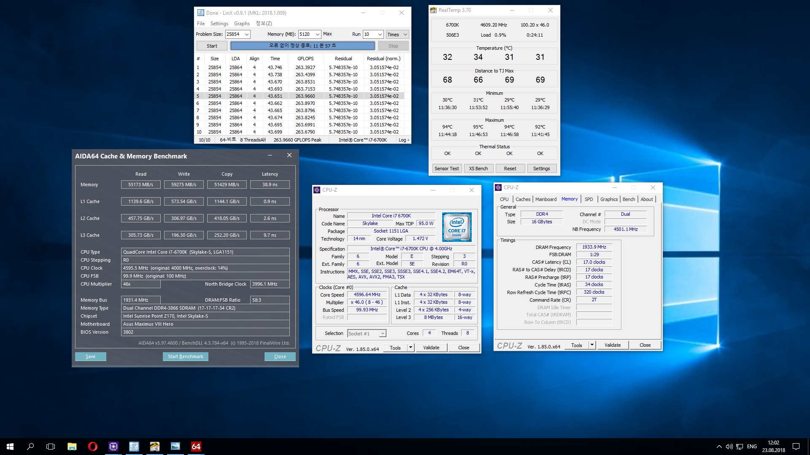Open Task View from taskbar
The height and width of the screenshot is (455, 810).
click(x=51, y=447)
